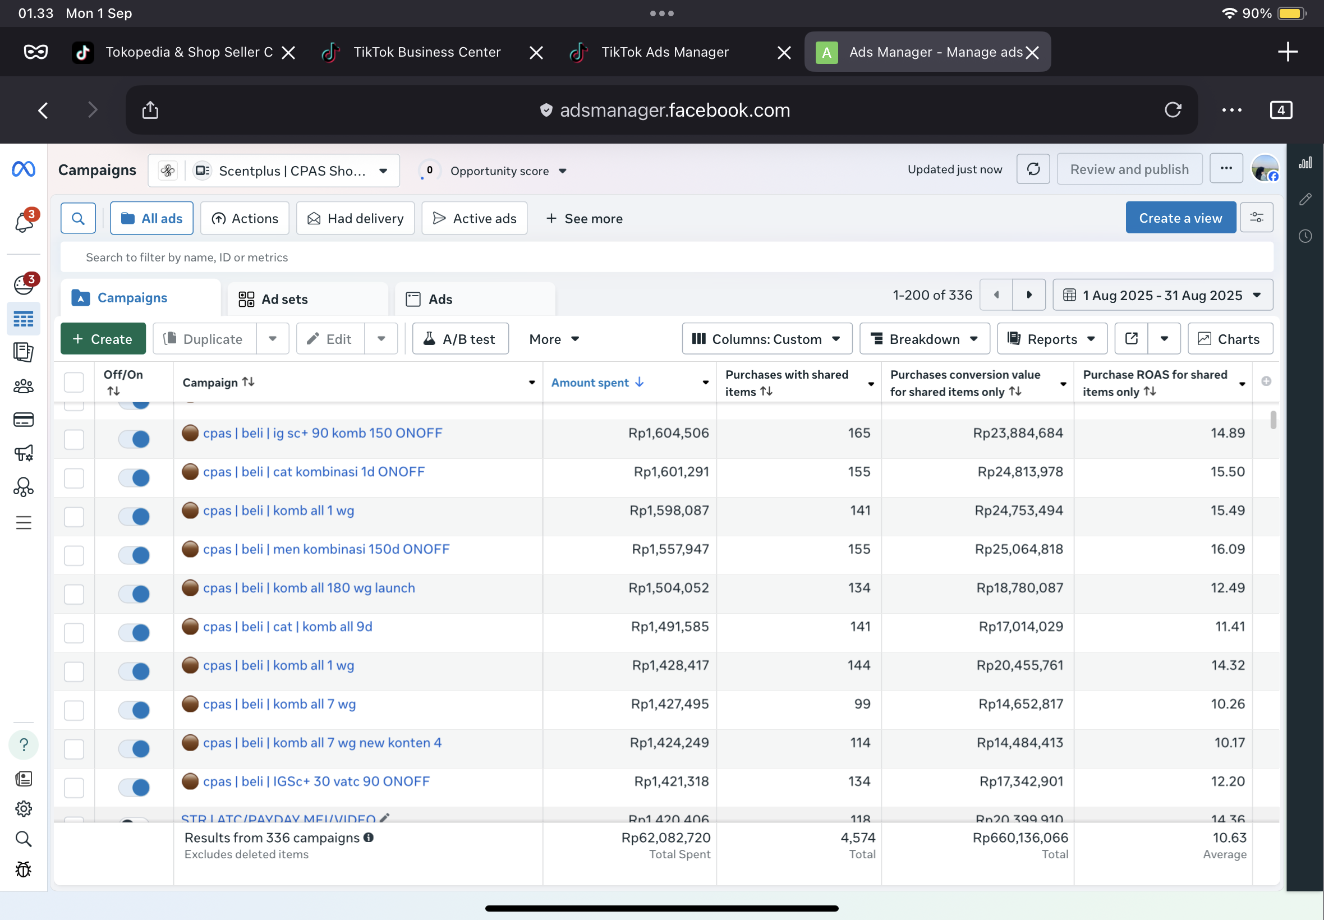Click the search filter input field
The image size is (1324, 920).
[666, 257]
